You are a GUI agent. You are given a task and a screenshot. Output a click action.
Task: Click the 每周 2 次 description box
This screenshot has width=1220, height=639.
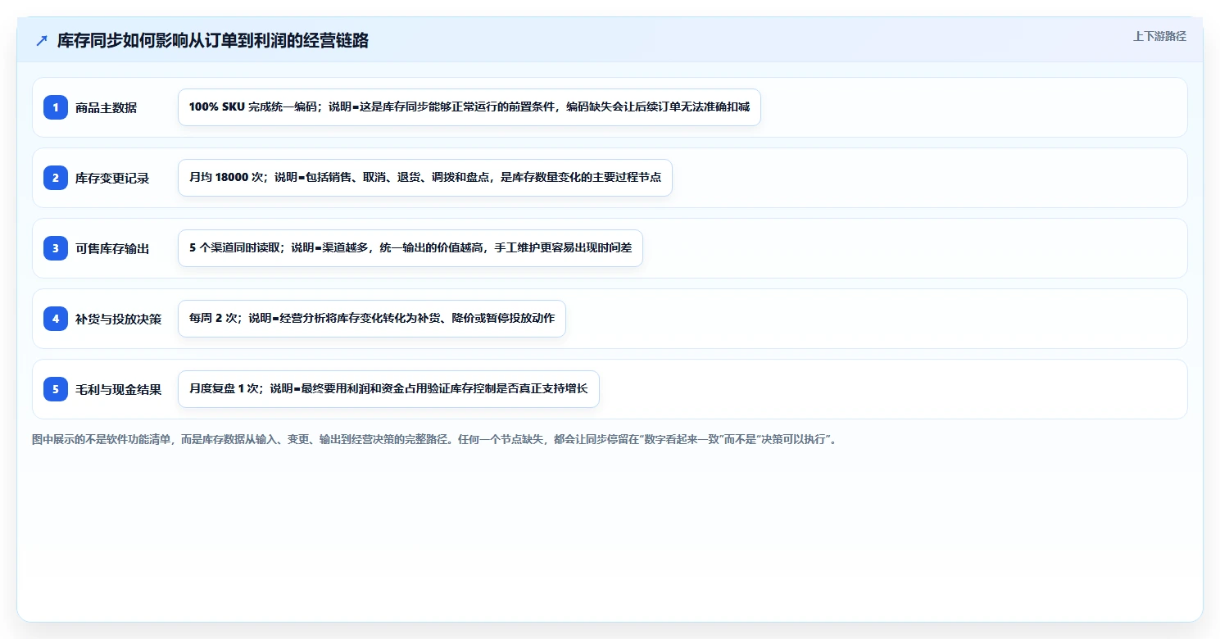[x=372, y=319]
